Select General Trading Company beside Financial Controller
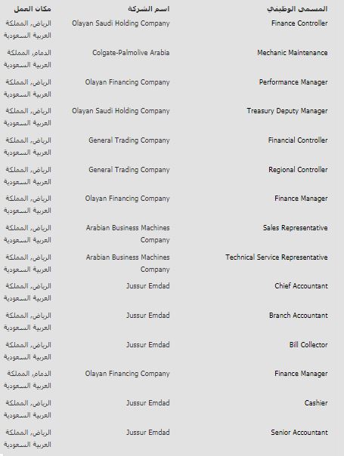 coord(129,140)
